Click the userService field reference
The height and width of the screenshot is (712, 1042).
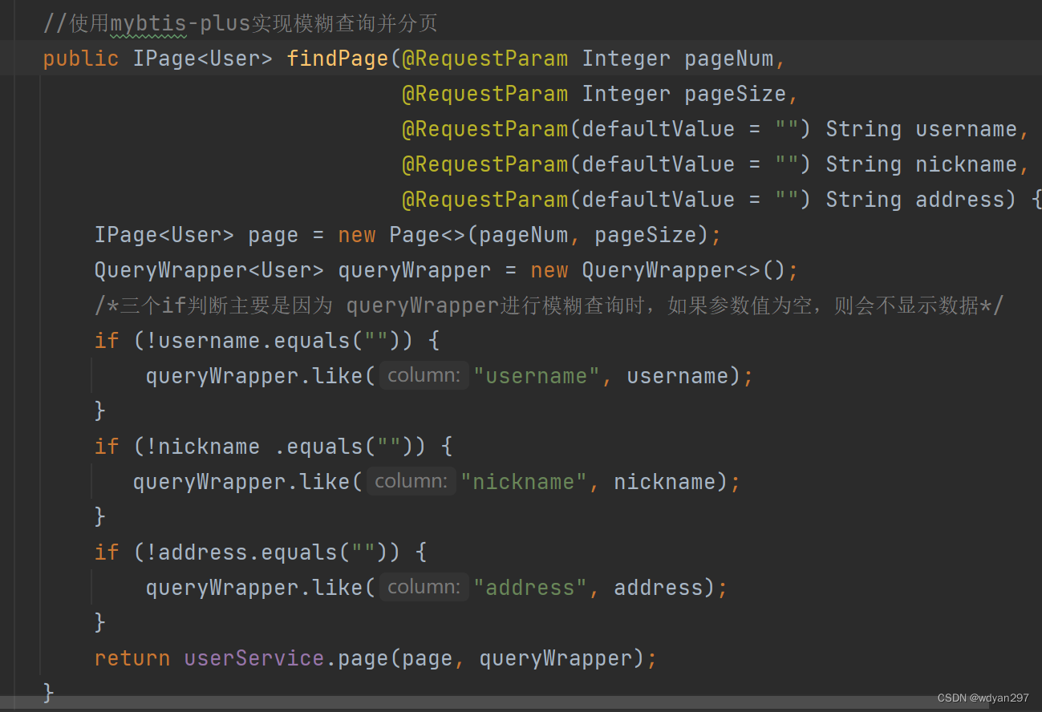[x=254, y=658]
